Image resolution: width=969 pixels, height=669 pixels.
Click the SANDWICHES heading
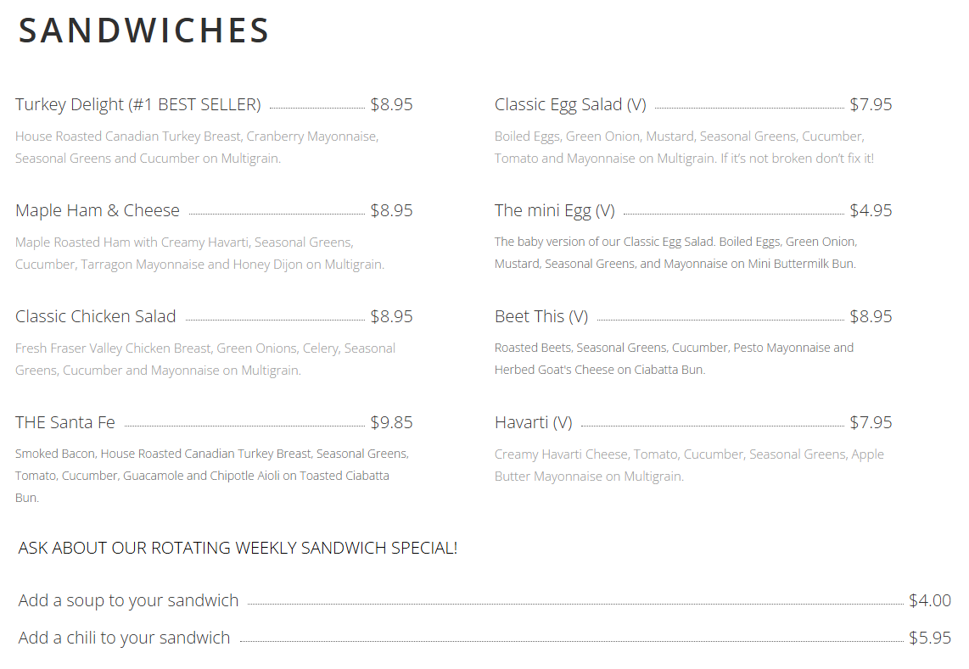[144, 31]
